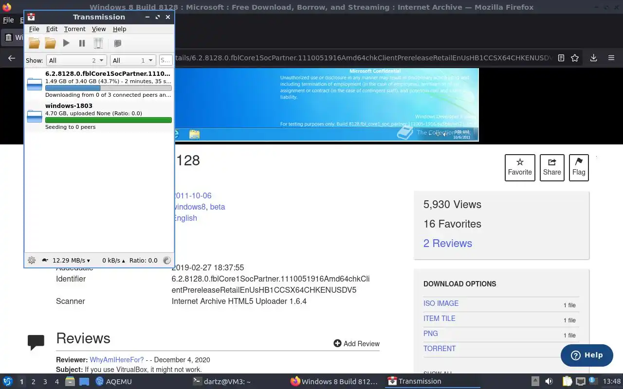Click the Ratio: 0.0 status text
The width and height of the screenshot is (623, 389).
[144, 261]
